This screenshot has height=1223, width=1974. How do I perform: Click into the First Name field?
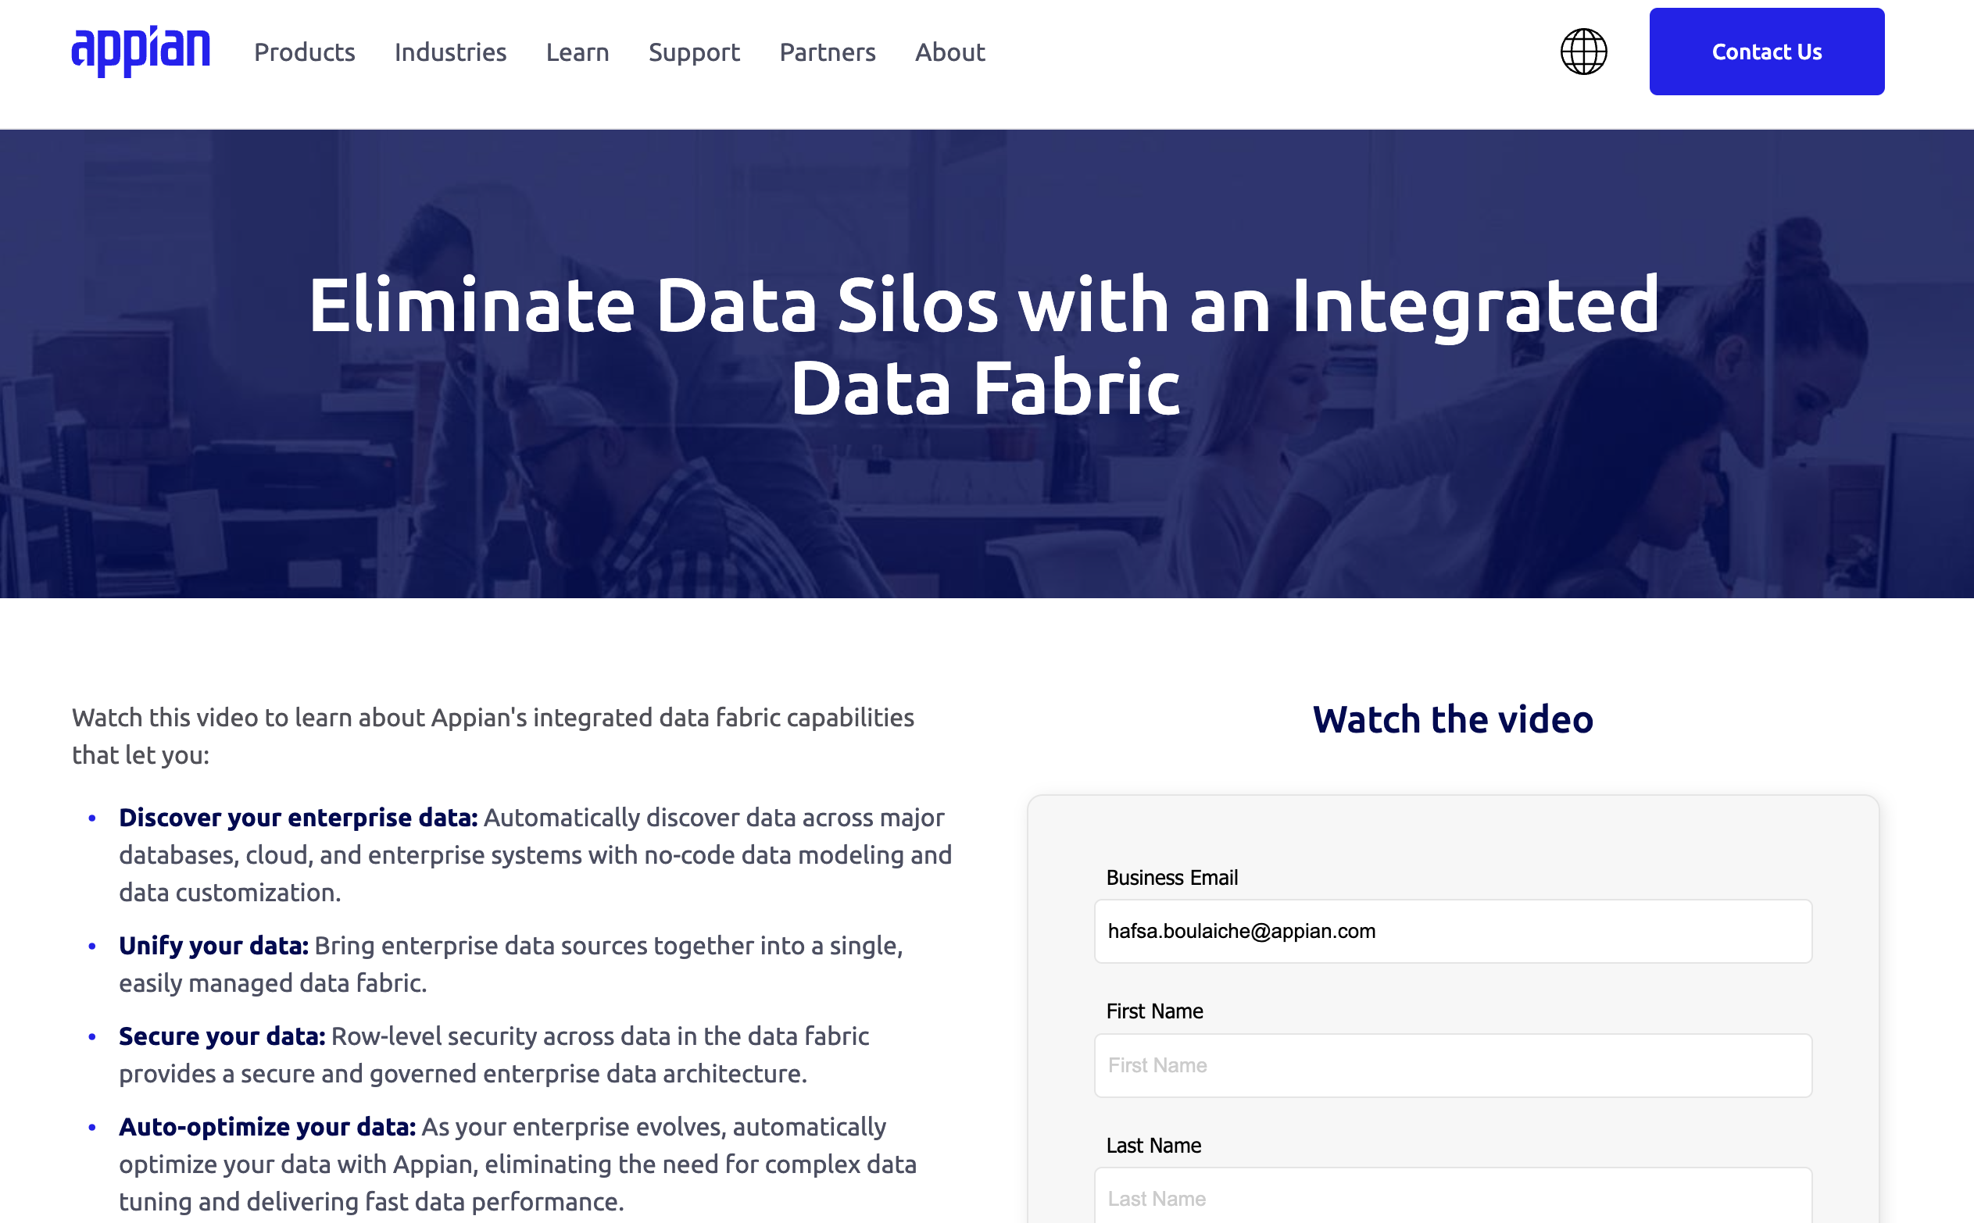1453,1065
